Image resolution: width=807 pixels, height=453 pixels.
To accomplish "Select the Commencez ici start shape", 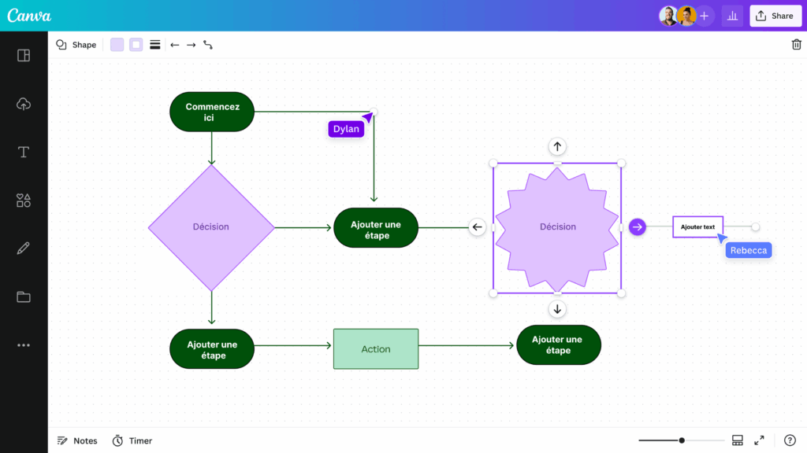I will (x=212, y=112).
